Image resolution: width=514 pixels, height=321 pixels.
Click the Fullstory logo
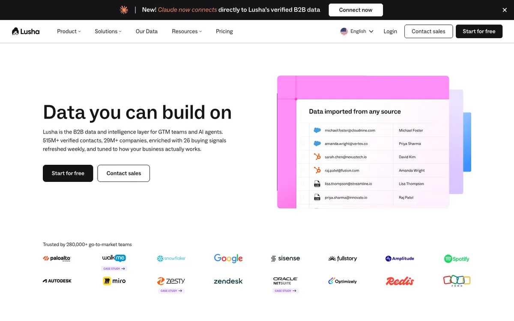[342, 259]
